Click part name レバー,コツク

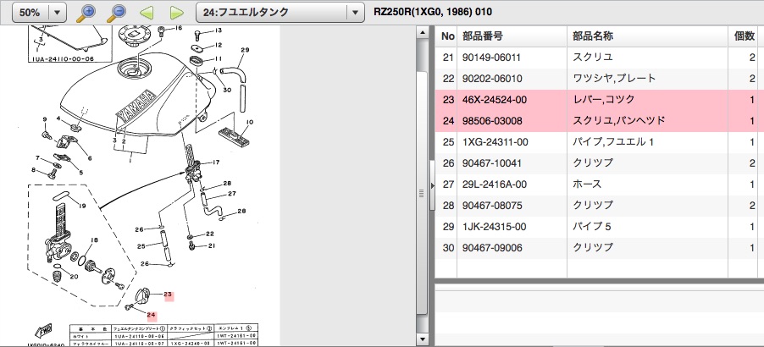[x=604, y=100]
